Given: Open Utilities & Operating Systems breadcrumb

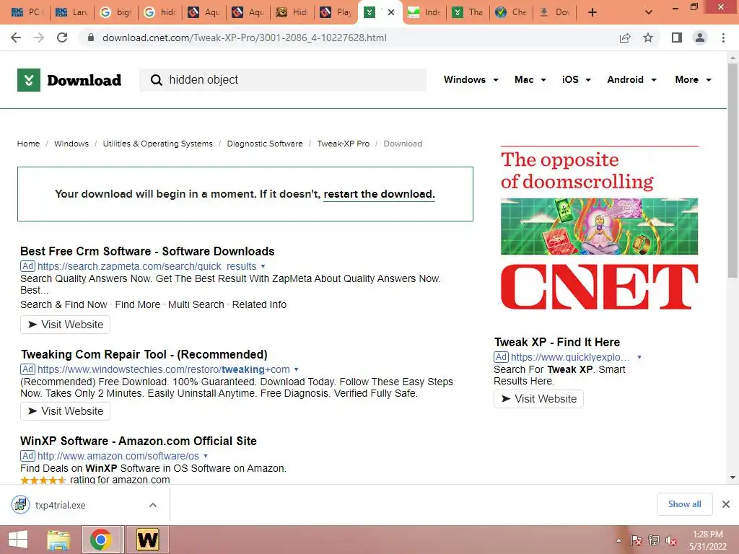Looking at the screenshot, I should pyautogui.click(x=157, y=144).
